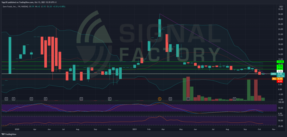The height and width of the screenshot is (137, 287).
Task: Click earnings marker E near August 2021
Action: [x=234, y=99]
